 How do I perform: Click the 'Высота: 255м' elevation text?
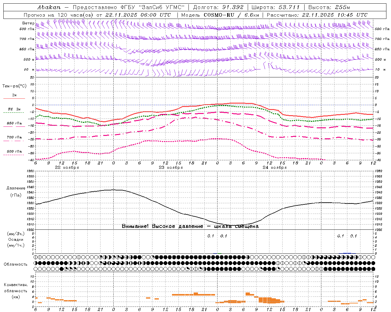pyautogui.click(x=329, y=7)
